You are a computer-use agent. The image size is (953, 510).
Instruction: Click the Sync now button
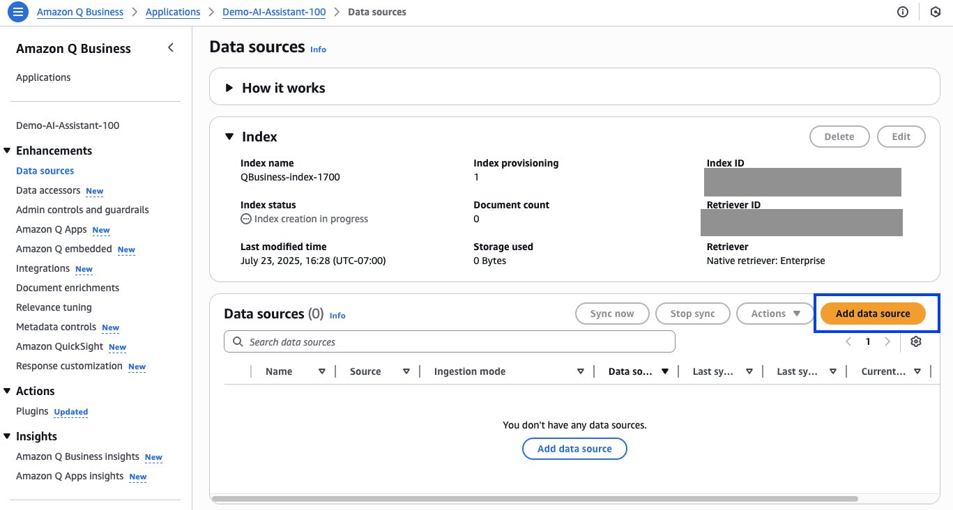[x=612, y=314]
